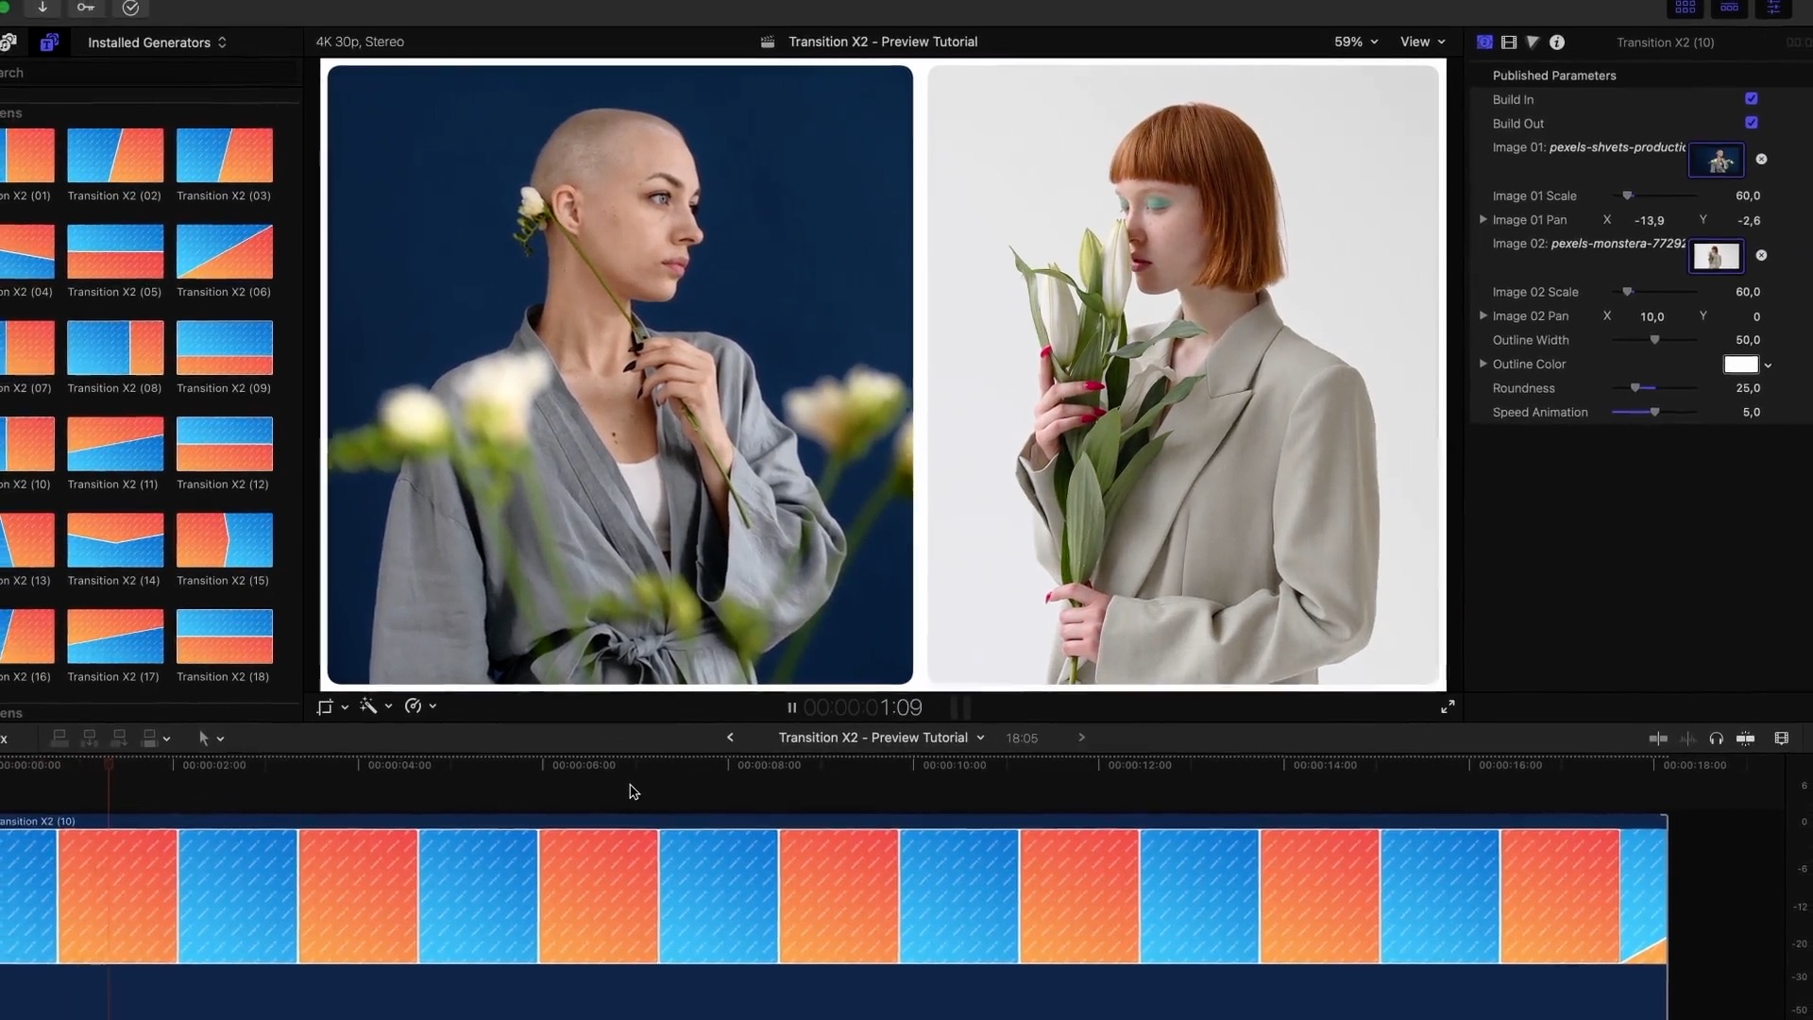The width and height of the screenshot is (1813, 1020).
Task: Select the arrow Select tool in timeline
Action: [x=203, y=739]
